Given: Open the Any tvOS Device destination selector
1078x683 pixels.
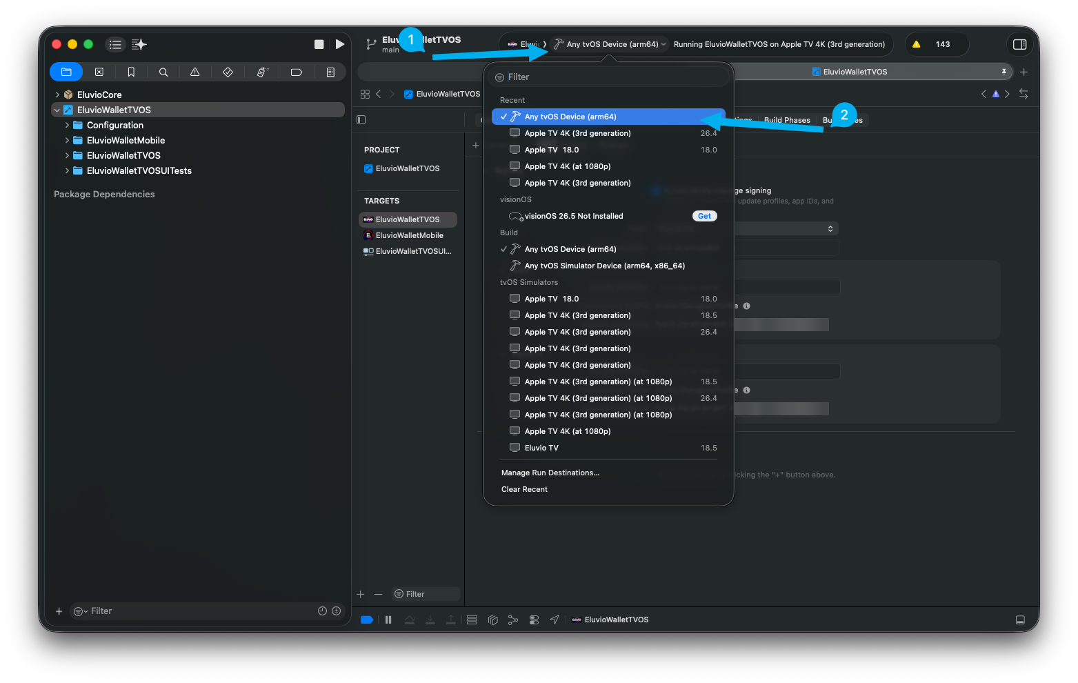Looking at the screenshot, I should coord(610,44).
